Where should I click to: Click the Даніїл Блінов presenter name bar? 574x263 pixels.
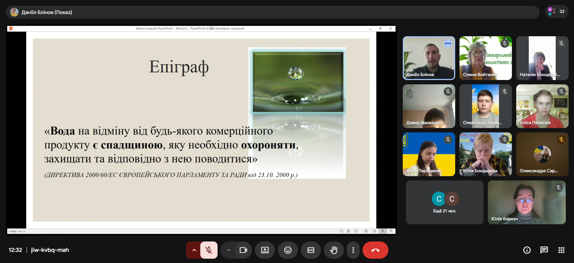[47, 12]
